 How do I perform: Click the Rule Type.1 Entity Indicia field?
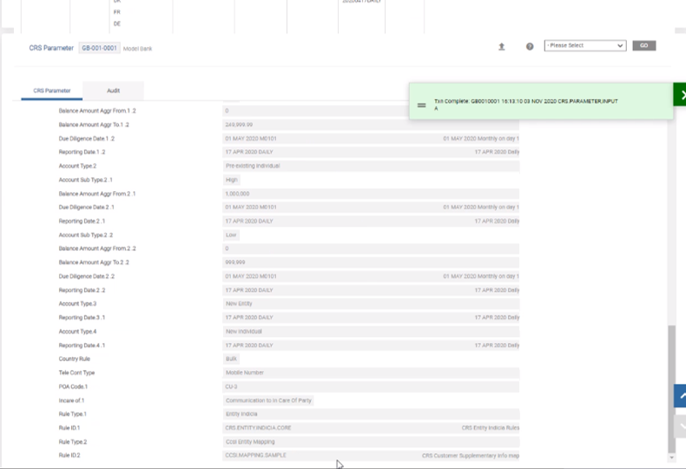(371, 414)
